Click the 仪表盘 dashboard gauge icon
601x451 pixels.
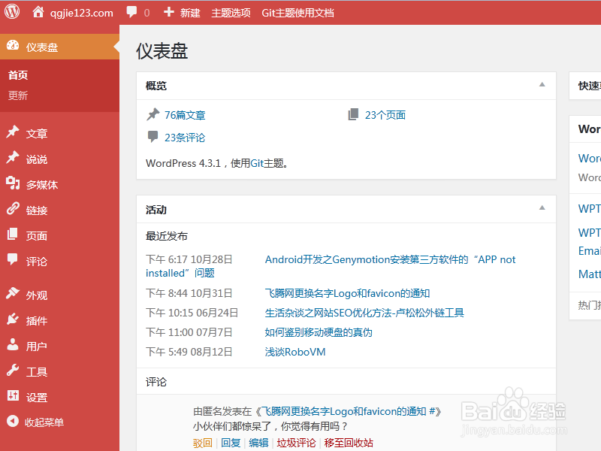(13, 46)
